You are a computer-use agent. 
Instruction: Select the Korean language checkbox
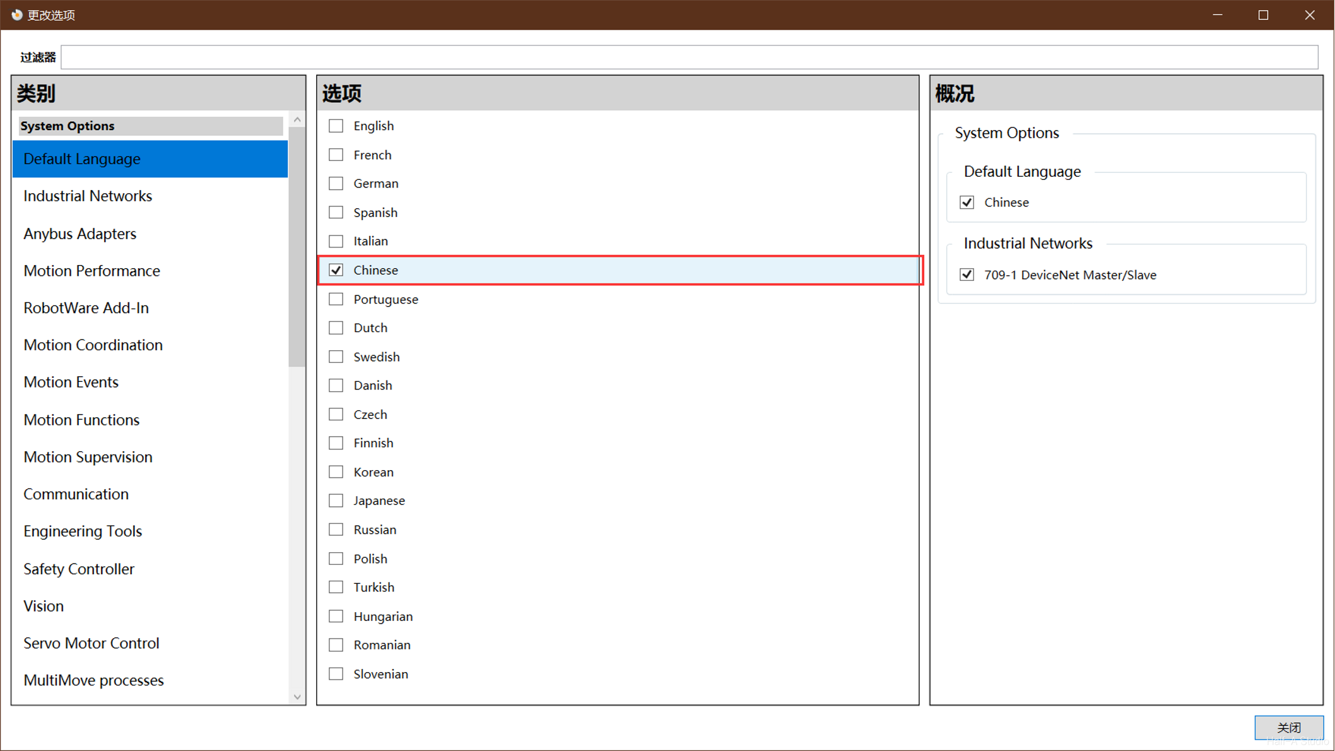click(336, 472)
